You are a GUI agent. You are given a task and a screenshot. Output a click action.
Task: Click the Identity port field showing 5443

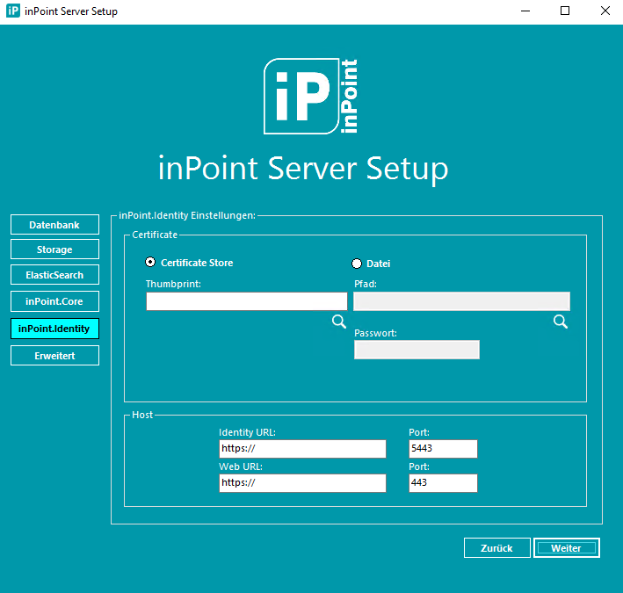coord(443,449)
